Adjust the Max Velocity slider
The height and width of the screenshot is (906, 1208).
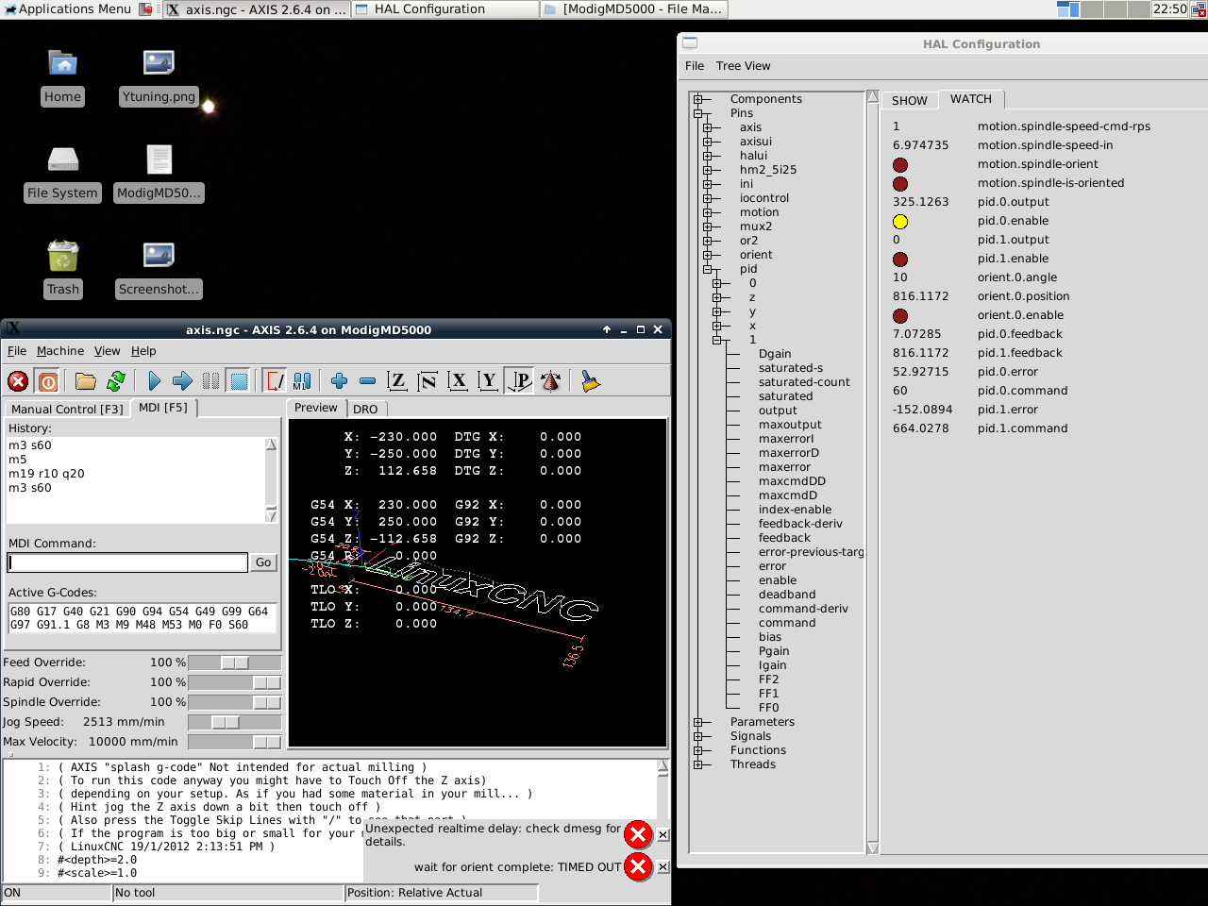pyautogui.click(x=235, y=742)
